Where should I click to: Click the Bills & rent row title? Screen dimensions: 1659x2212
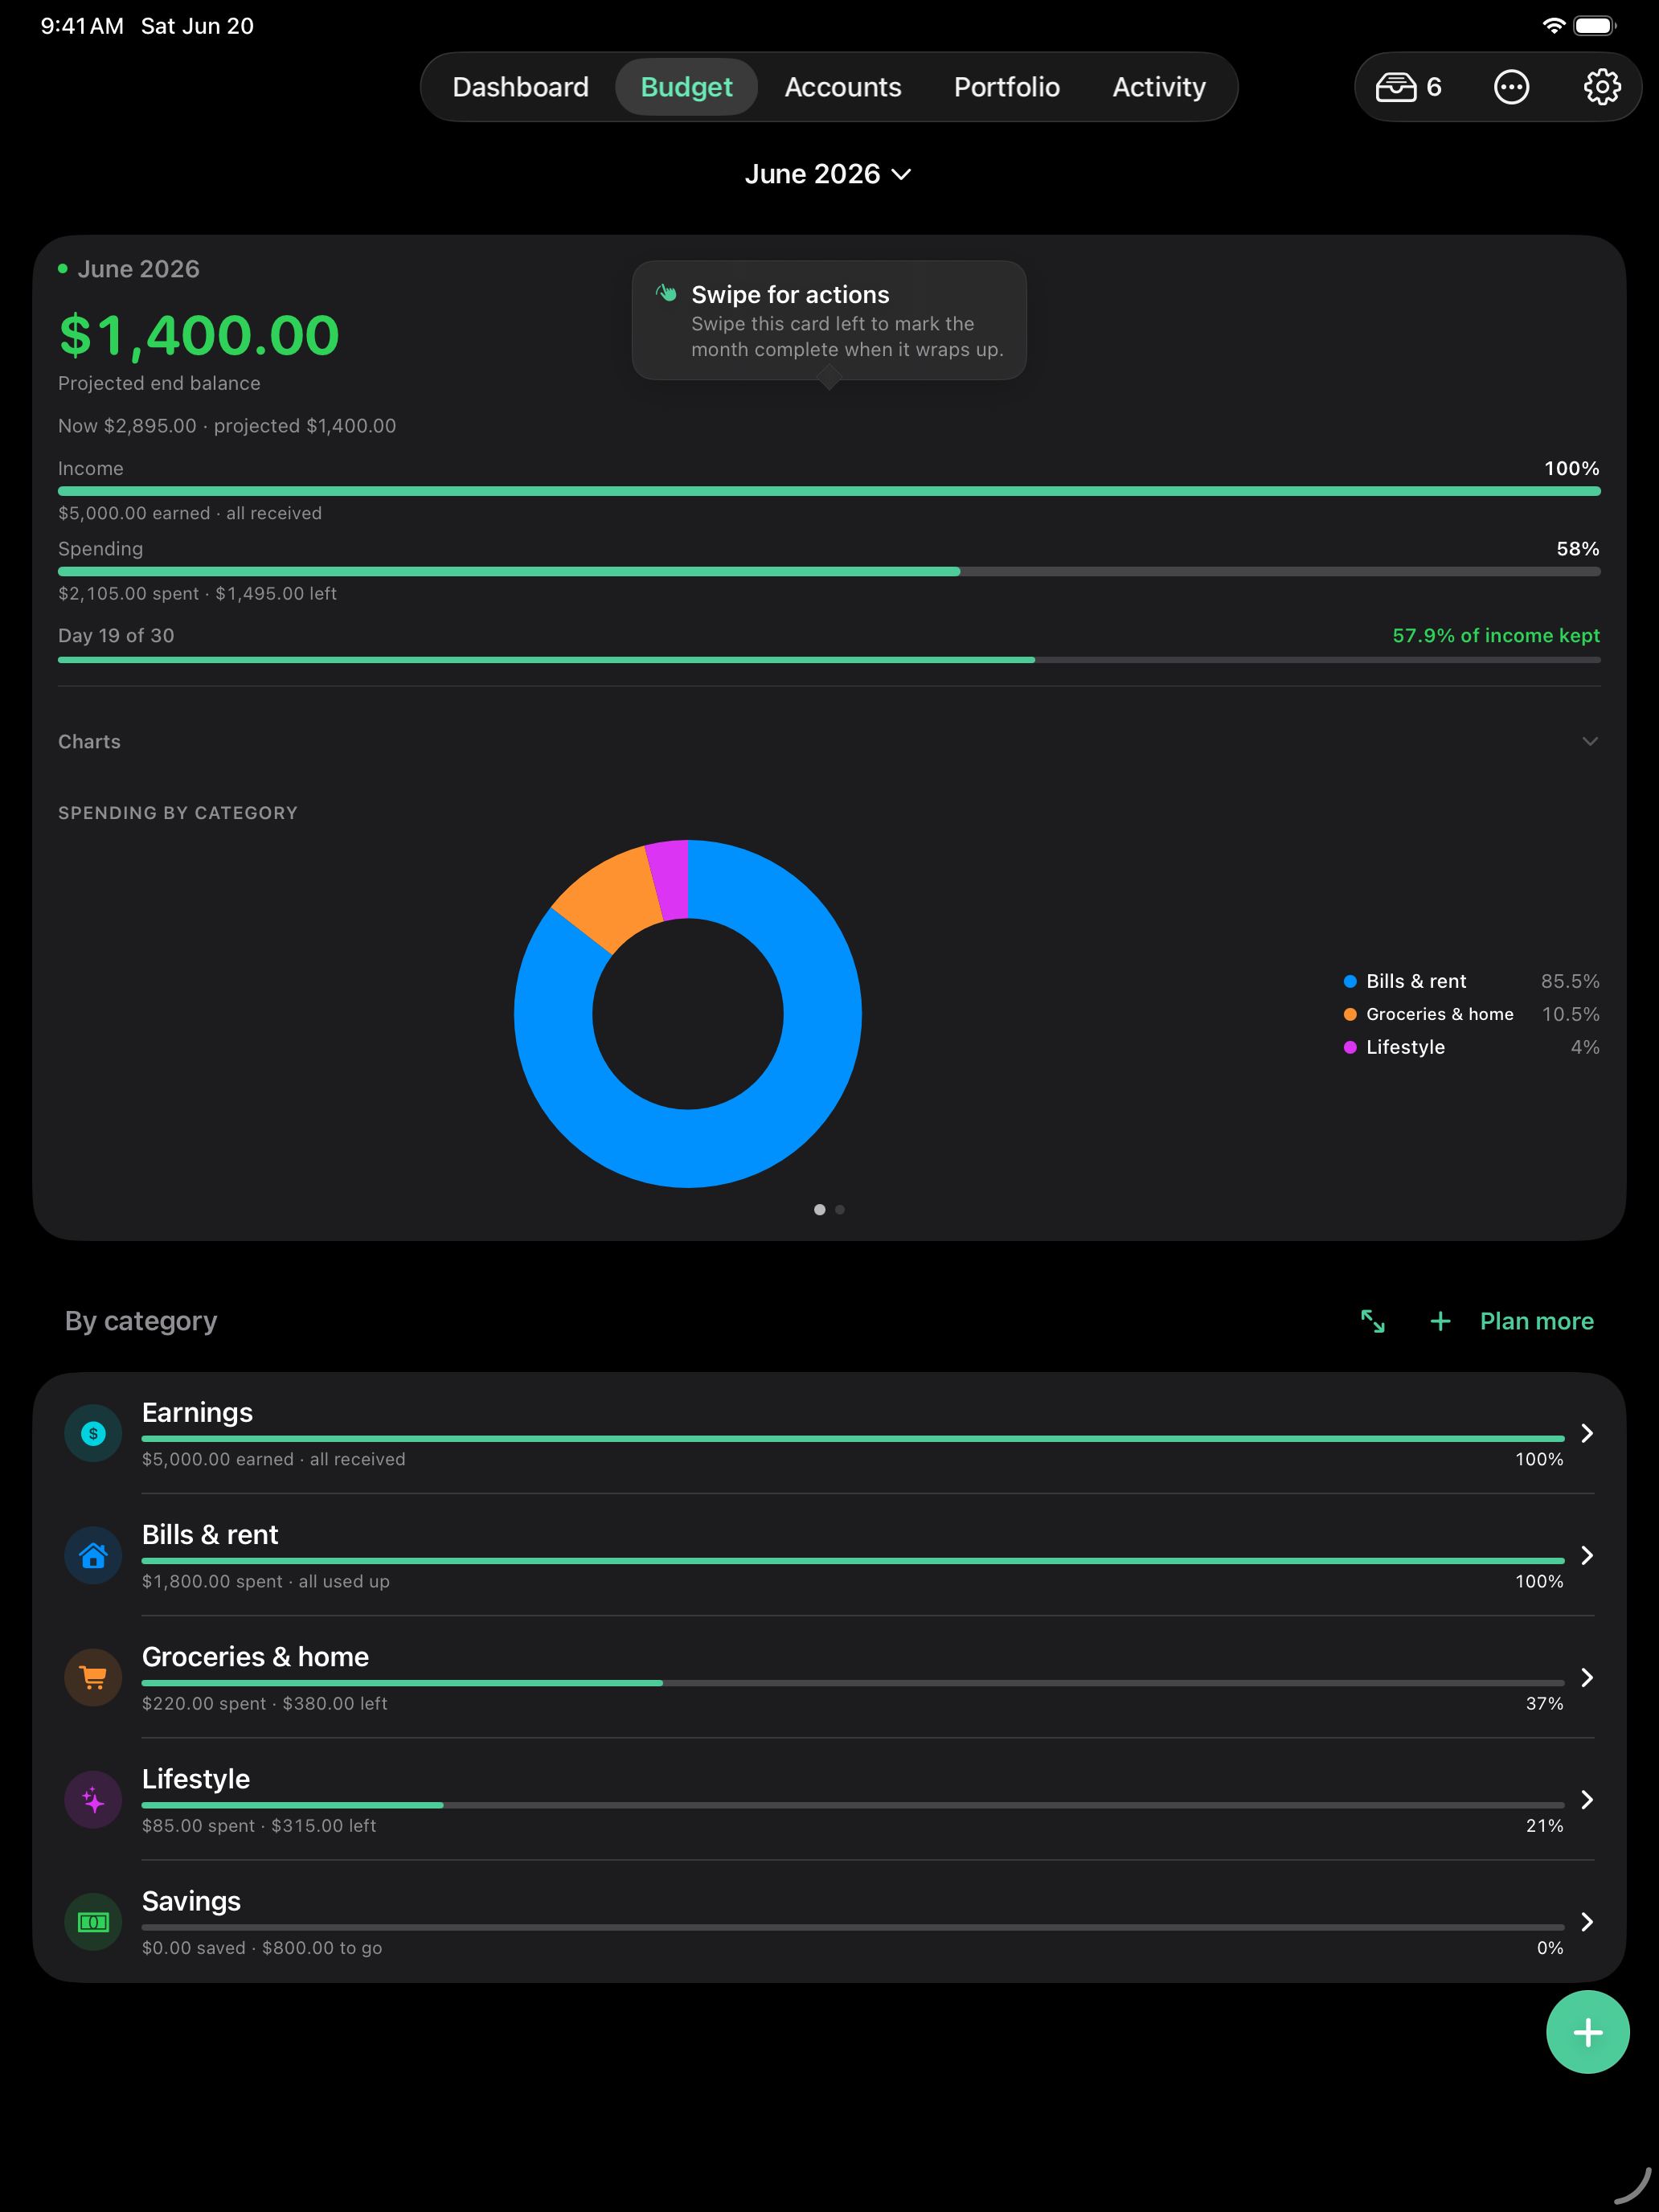[x=210, y=1534]
